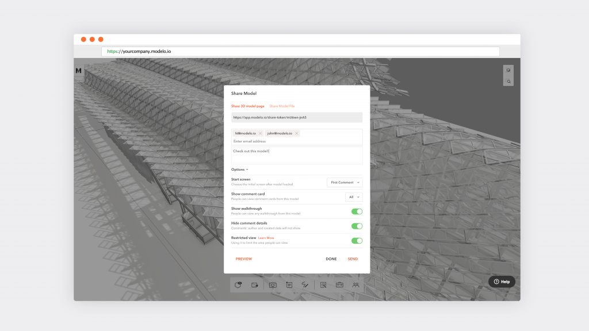Click the magic wand selection icon
Image resolution: width=589 pixels, height=331 pixels.
click(323, 285)
